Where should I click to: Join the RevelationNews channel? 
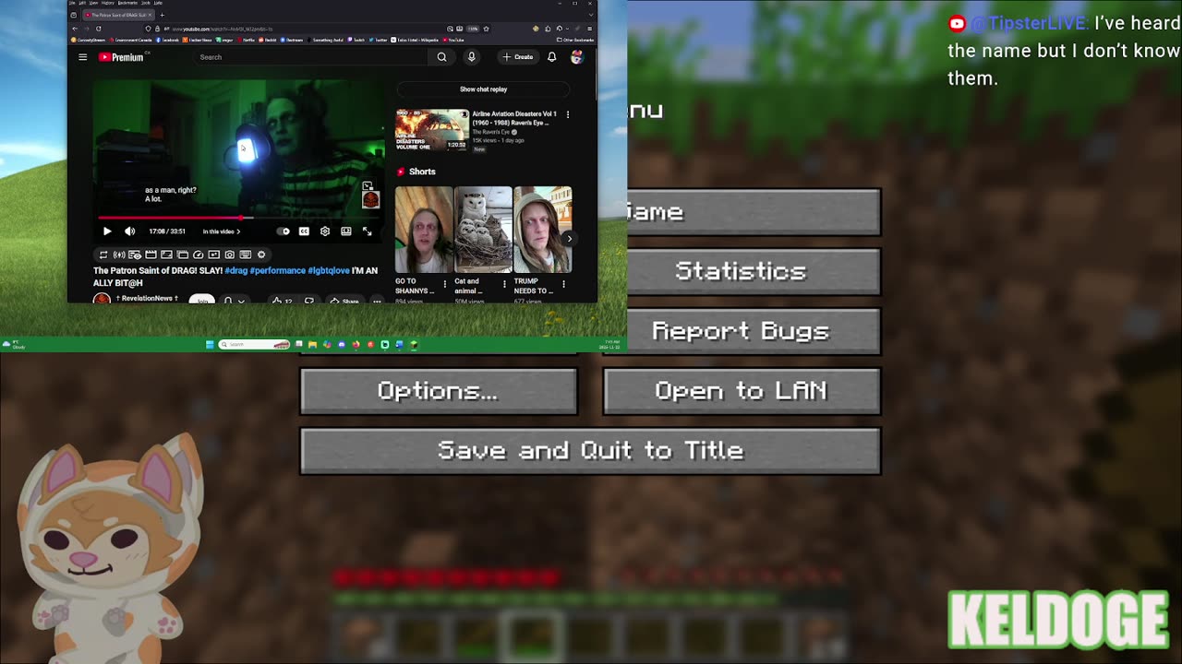(202, 300)
